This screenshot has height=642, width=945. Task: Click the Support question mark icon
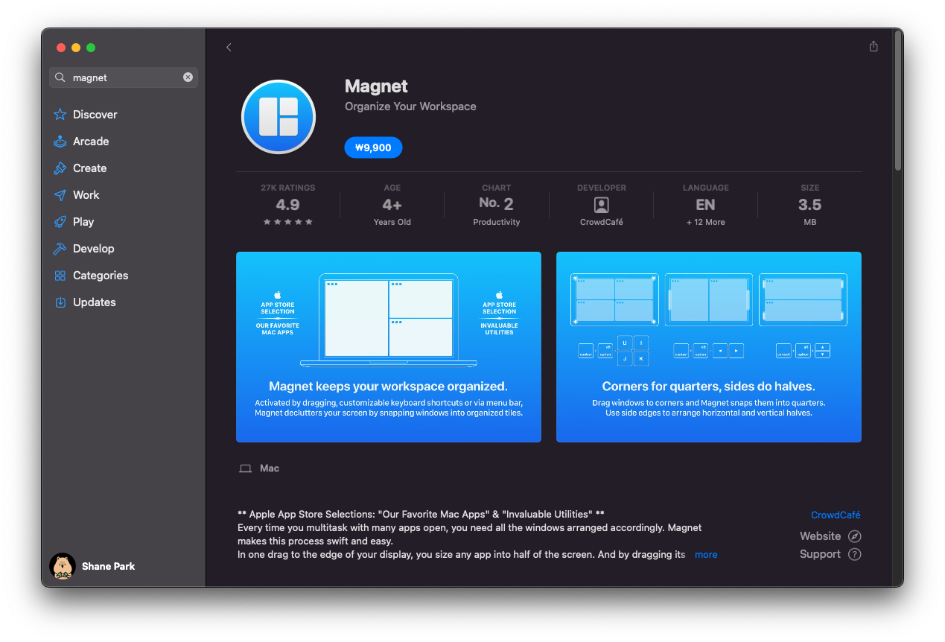coord(855,554)
